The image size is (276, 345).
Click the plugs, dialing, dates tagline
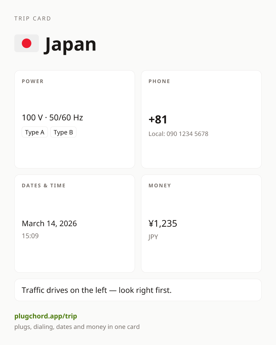click(x=77, y=327)
